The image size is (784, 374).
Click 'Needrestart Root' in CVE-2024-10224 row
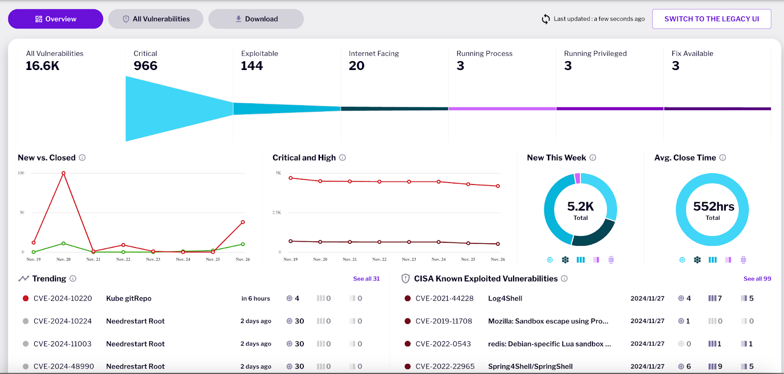point(135,321)
